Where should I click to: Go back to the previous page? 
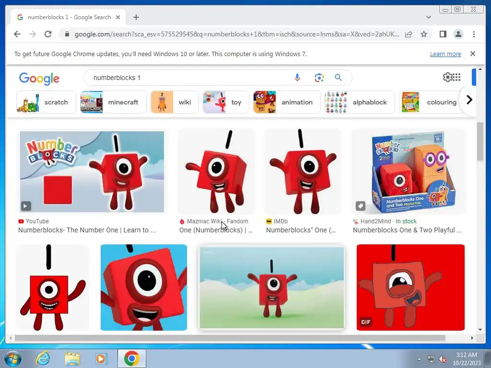point(17,34)
